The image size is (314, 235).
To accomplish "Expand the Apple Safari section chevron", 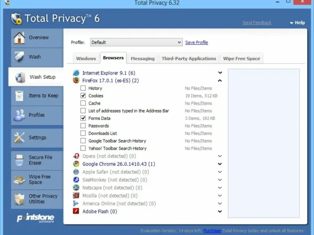I will (220, 172).
